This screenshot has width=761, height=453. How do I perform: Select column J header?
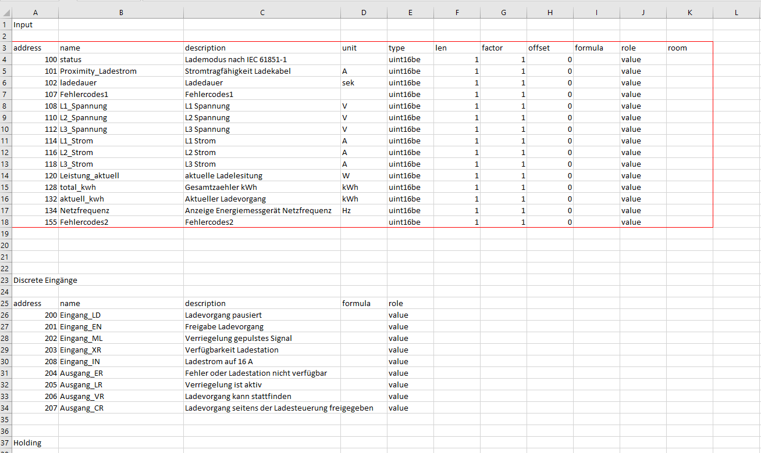[643, 13]
